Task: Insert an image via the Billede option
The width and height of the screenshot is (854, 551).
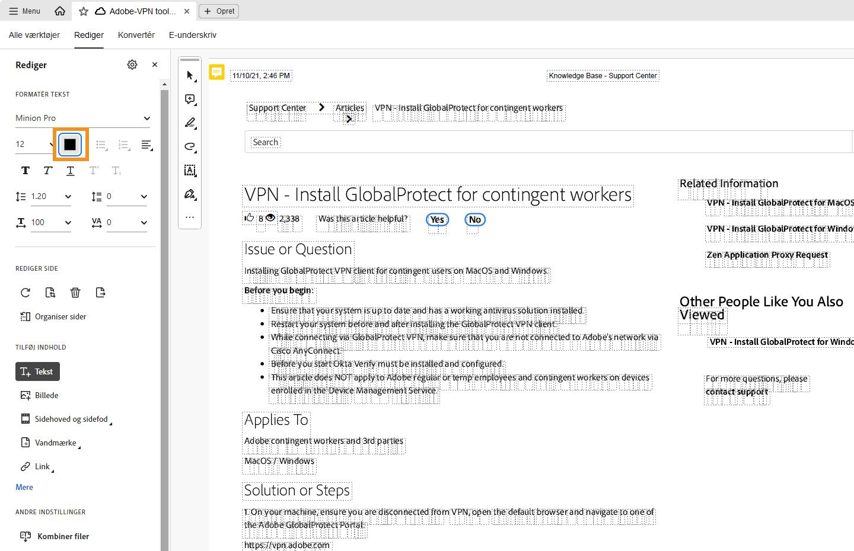Action: 46,395
